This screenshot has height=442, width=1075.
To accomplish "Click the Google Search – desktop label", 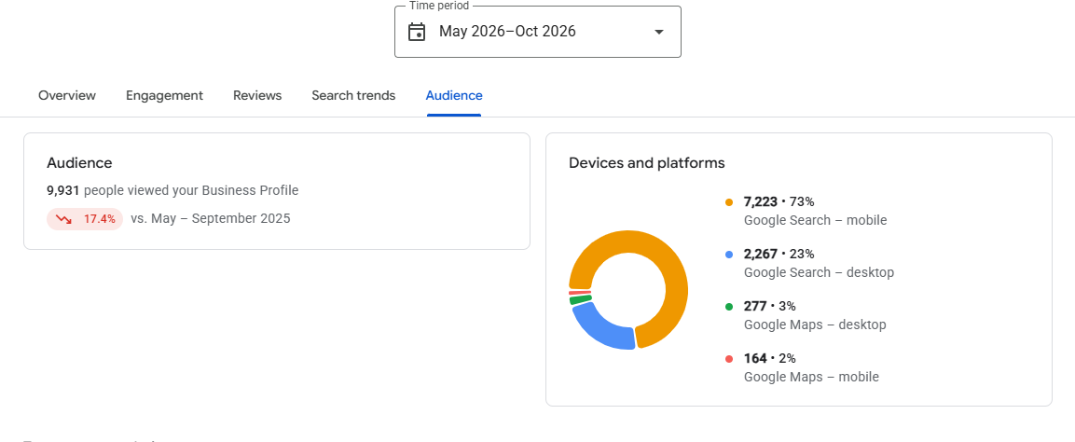I will [819, 272].
